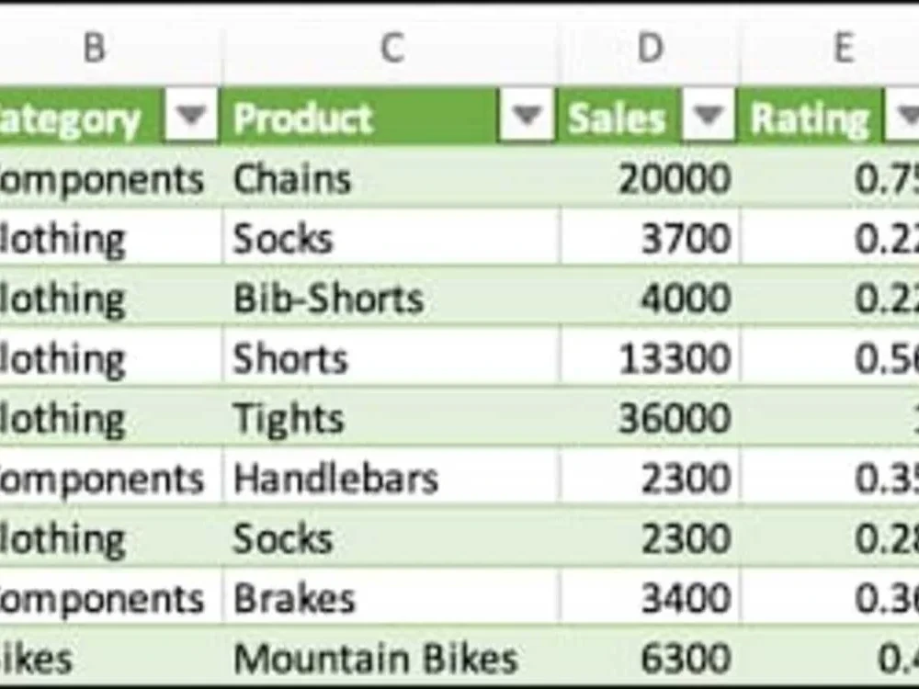Viewport: 919px width, 689px height.
Task: Click the Category table header cell
Action: (x=74, y=117)
